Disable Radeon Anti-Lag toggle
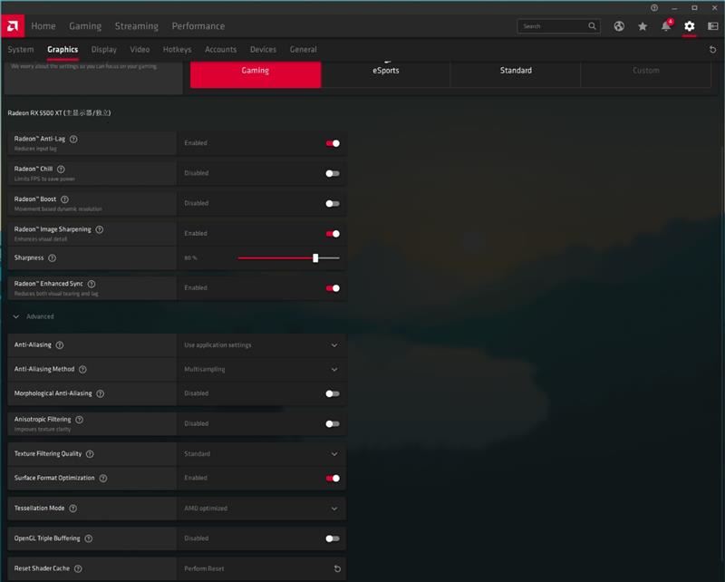 pyautogui.click(x=333, y=143)
